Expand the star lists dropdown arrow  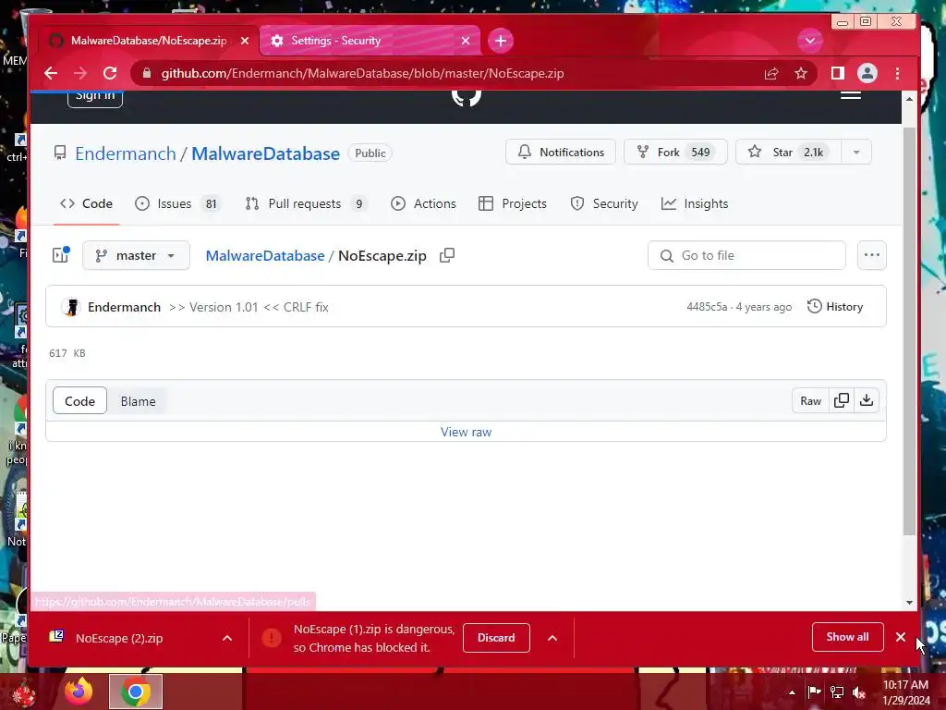pos(856,153)
